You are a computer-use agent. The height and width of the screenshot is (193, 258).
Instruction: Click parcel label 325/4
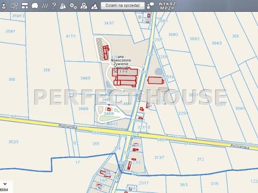point(183,113)
